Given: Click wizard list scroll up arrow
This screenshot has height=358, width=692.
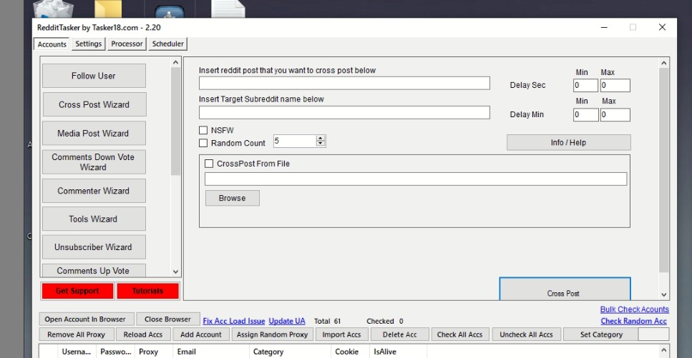Looking at the screenshot, I should (x=175, y=63).
